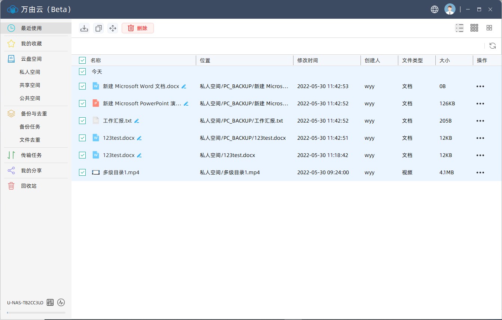Viewport: 502px width, 320px height.
Task: Open the NAS device settings sliders icon
Action: tap(50, 302)
